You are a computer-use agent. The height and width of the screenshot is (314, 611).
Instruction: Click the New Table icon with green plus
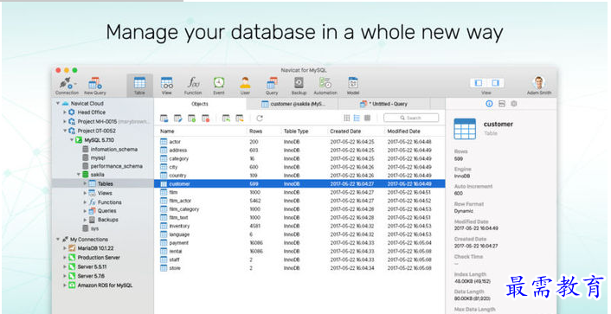(191, 118)
